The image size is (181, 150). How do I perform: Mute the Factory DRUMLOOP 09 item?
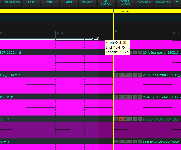121,142
